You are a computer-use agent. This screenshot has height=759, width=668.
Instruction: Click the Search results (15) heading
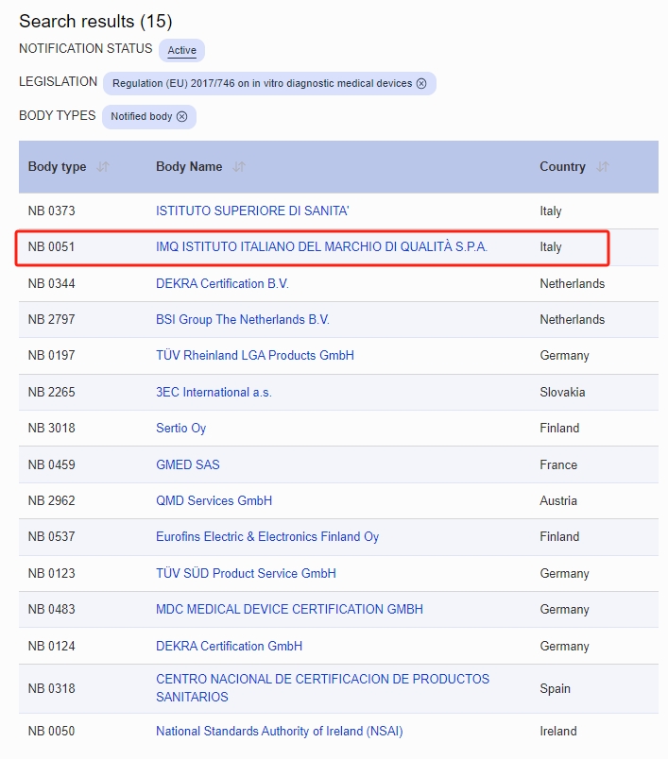tap(96, 22)
